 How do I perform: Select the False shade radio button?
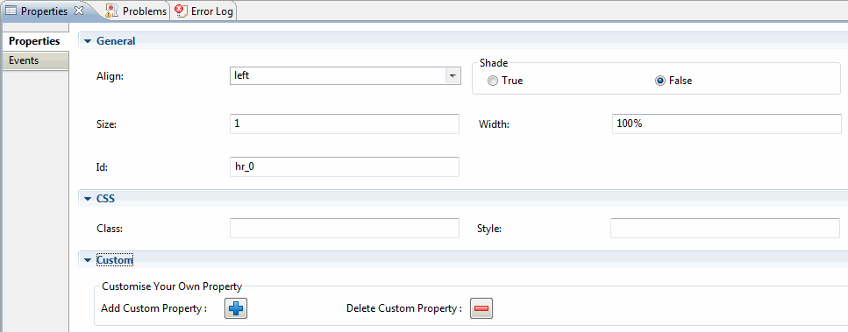(659, 81)
